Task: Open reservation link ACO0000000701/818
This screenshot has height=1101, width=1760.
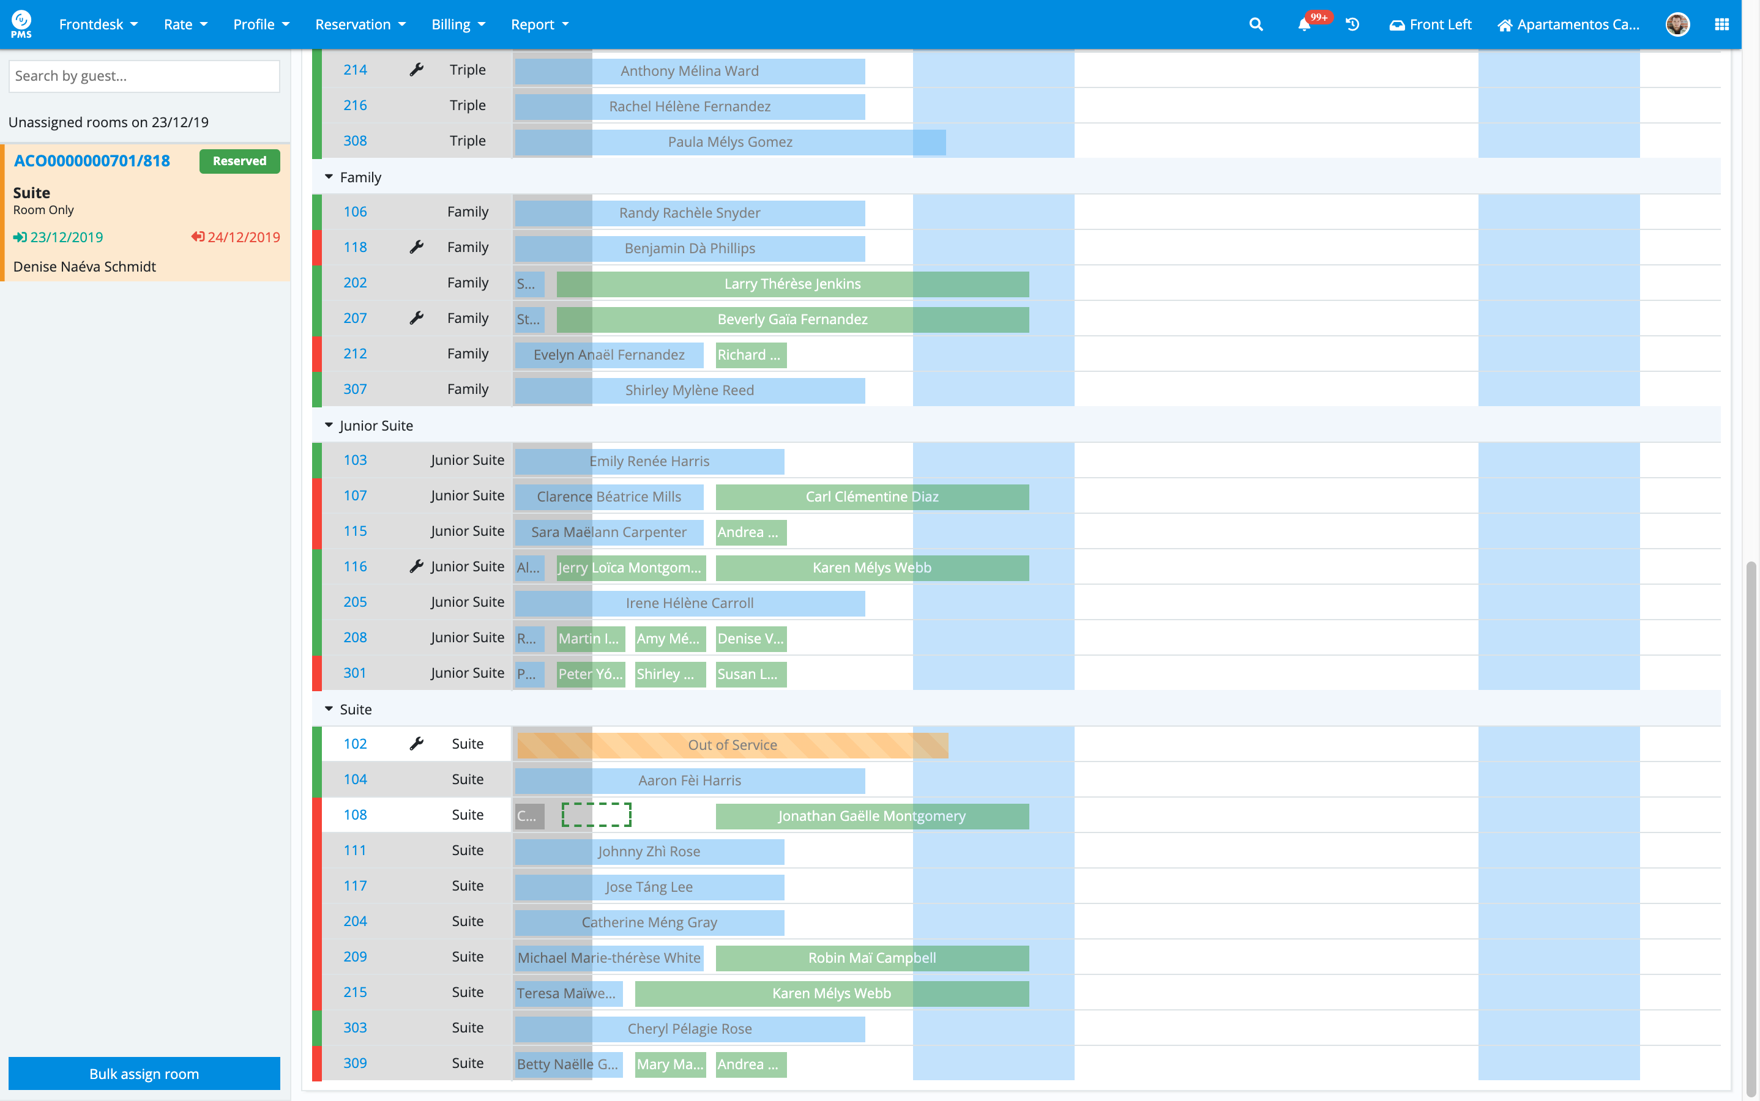Action: click(x=92, y=161)
